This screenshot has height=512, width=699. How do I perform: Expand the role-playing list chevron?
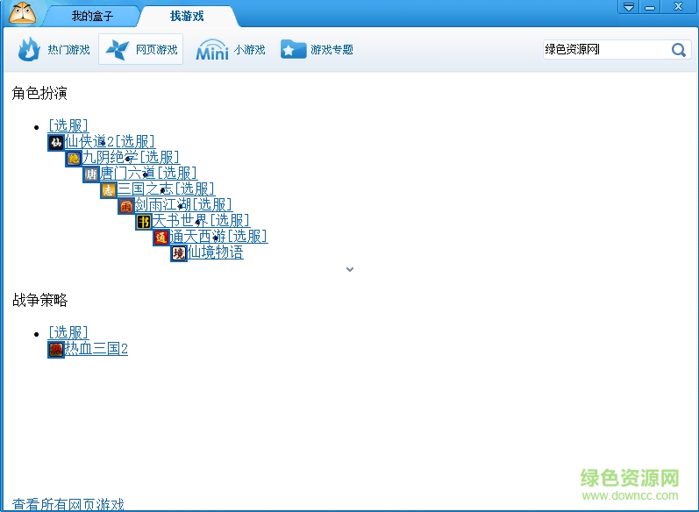point(350,269)
